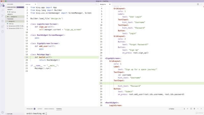The height and width of the screenshot is (115, 204).
Task: Split the design.kv editor
Action: [x=198, y=4]
